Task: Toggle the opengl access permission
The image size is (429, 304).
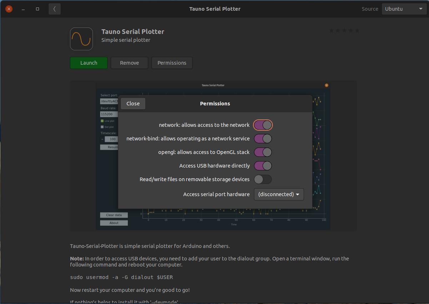Action: pyautogui.click(x=263, y=152)
